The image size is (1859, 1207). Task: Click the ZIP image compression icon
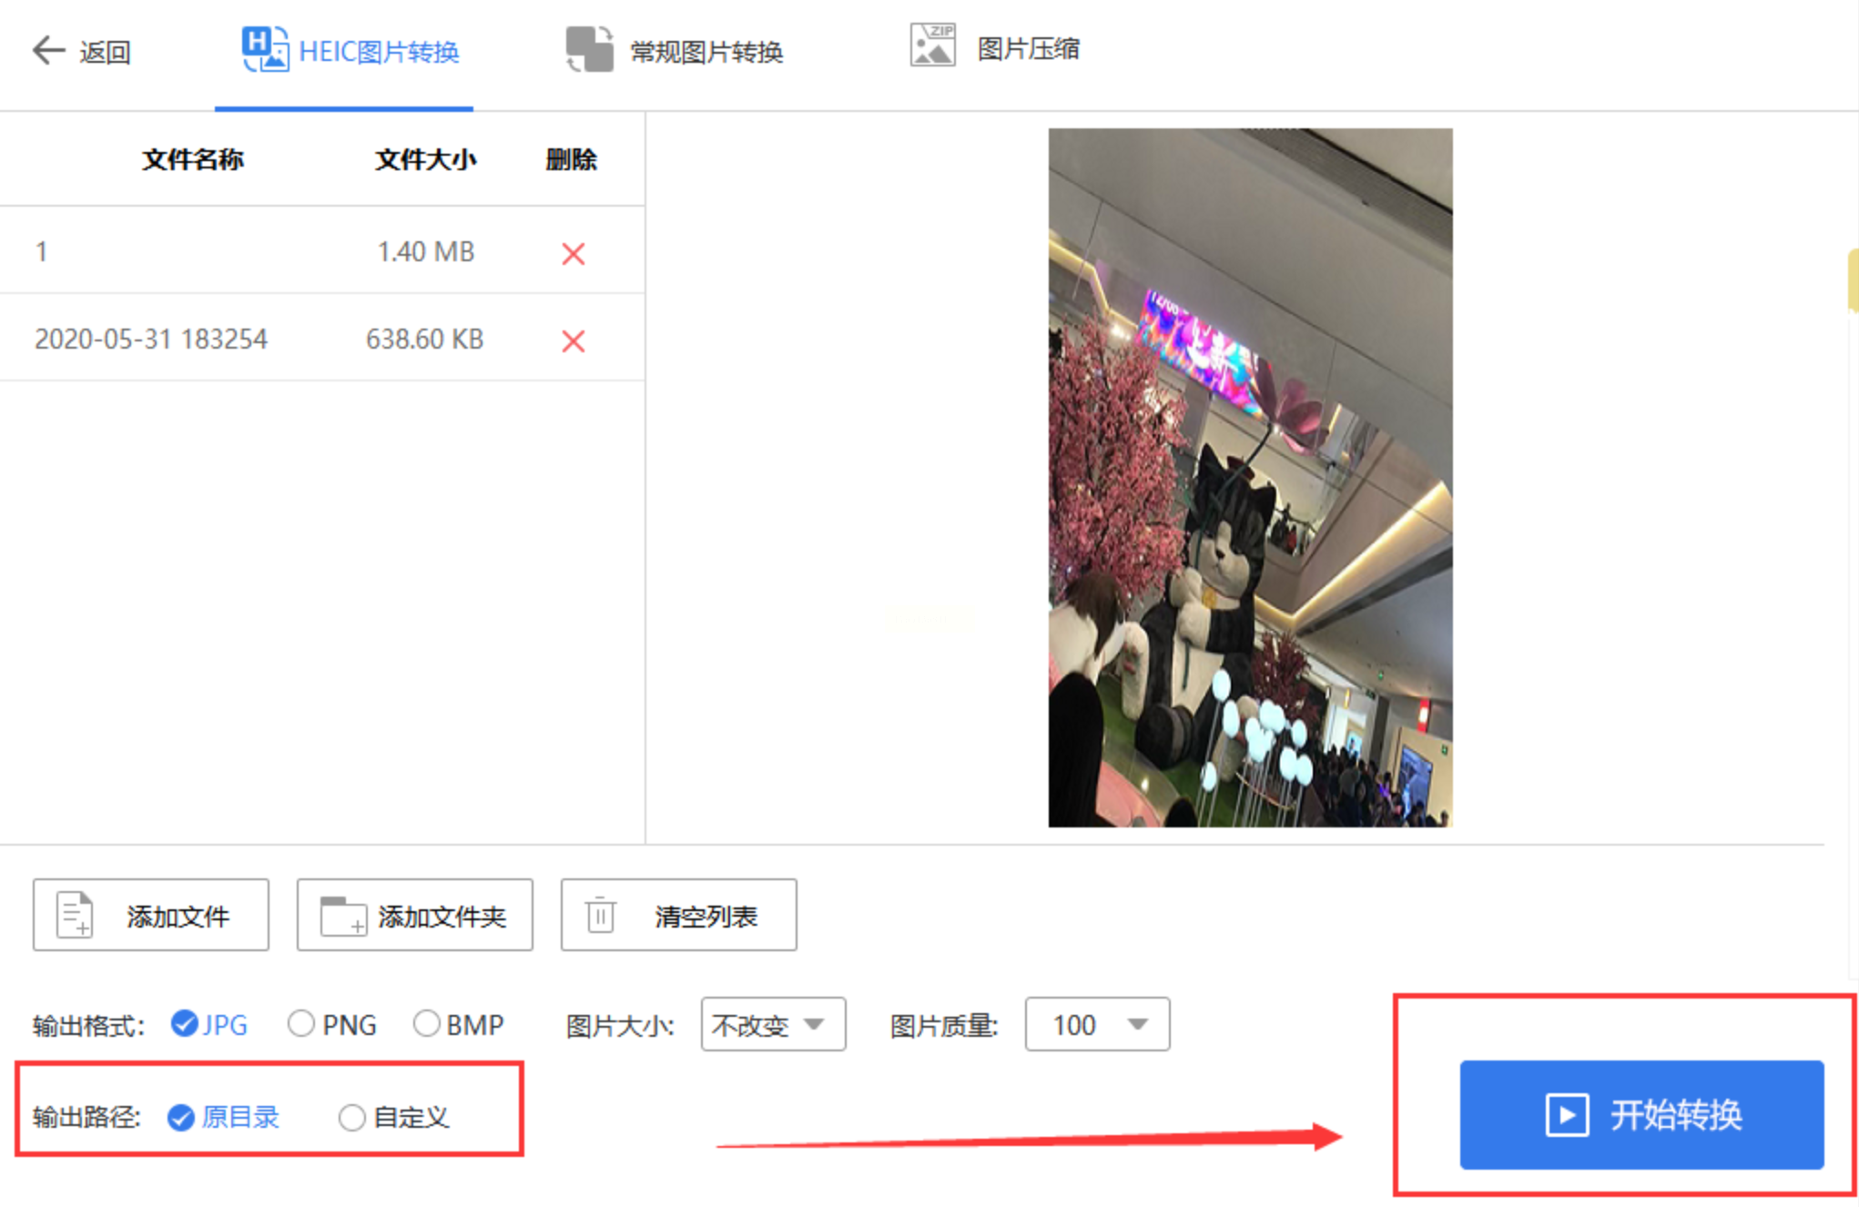[932, 46]
